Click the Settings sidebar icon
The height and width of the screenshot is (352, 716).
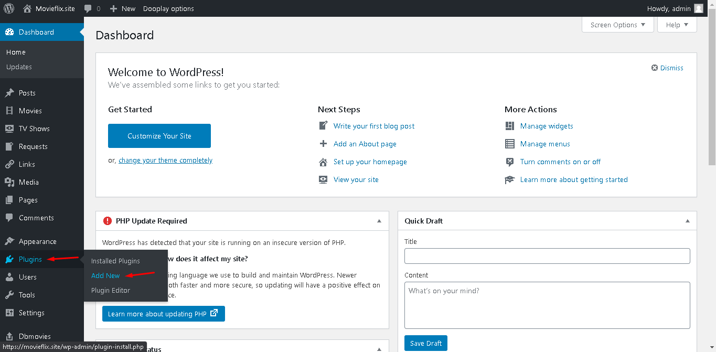point(9,313)
